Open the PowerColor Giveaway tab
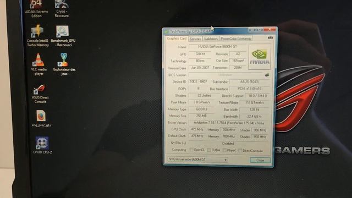 tap(236, 38)
